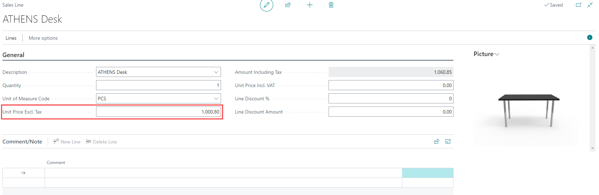Click the scrollbar down arrow beside Picture
Screen dimensions: 599x195
592,149
